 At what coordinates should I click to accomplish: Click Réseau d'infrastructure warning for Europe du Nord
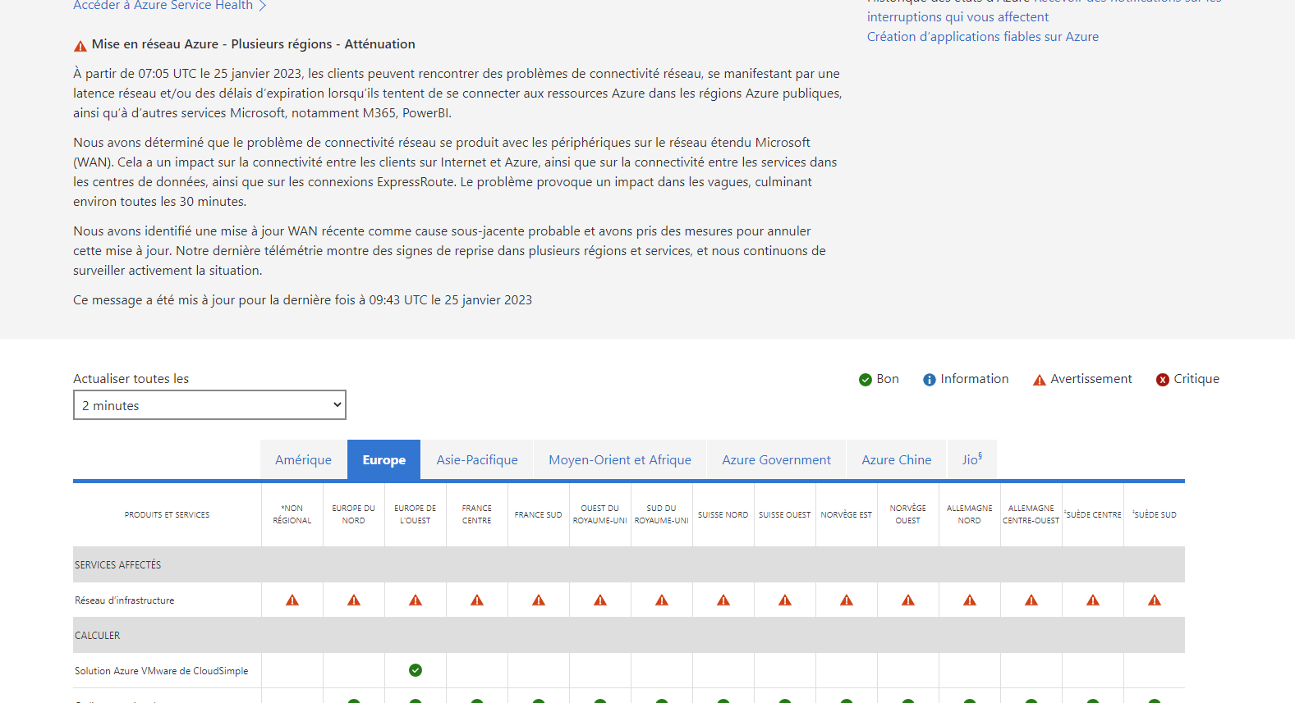point(354,600)
